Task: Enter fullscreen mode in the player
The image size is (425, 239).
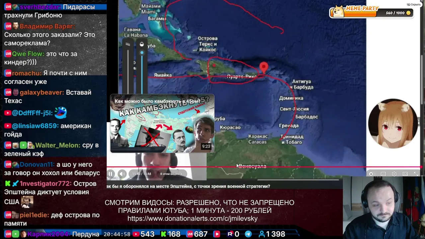Action: pos(416,174)
